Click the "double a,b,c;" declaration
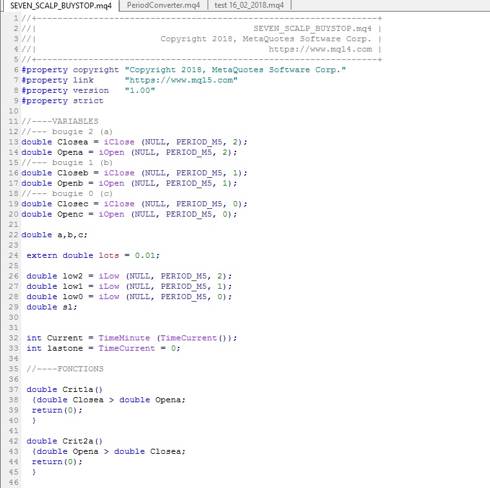Image resolution: width=490 pixels, height=488 pixels. pyautogui.click(x=54, y=235)
